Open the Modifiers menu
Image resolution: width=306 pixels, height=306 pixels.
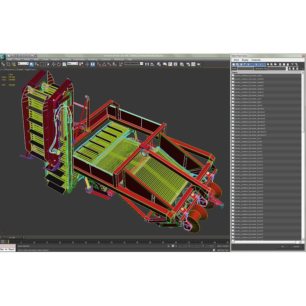(56, 59)
